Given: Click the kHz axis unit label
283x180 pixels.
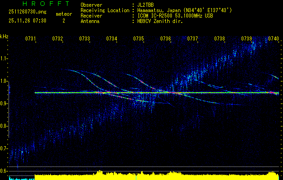Looking at the screenshot, I should (4, 36).
